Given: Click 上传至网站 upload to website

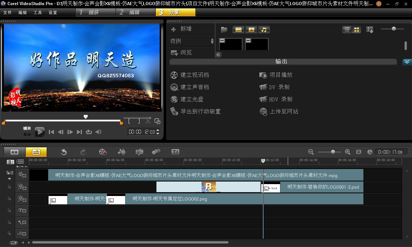Looking at the screenshot, I should click(279, 112).
